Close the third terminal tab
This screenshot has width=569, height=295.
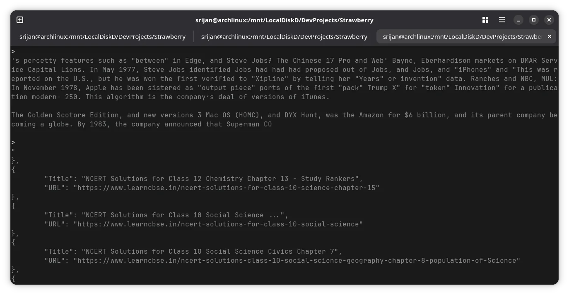tap(550, 37)
